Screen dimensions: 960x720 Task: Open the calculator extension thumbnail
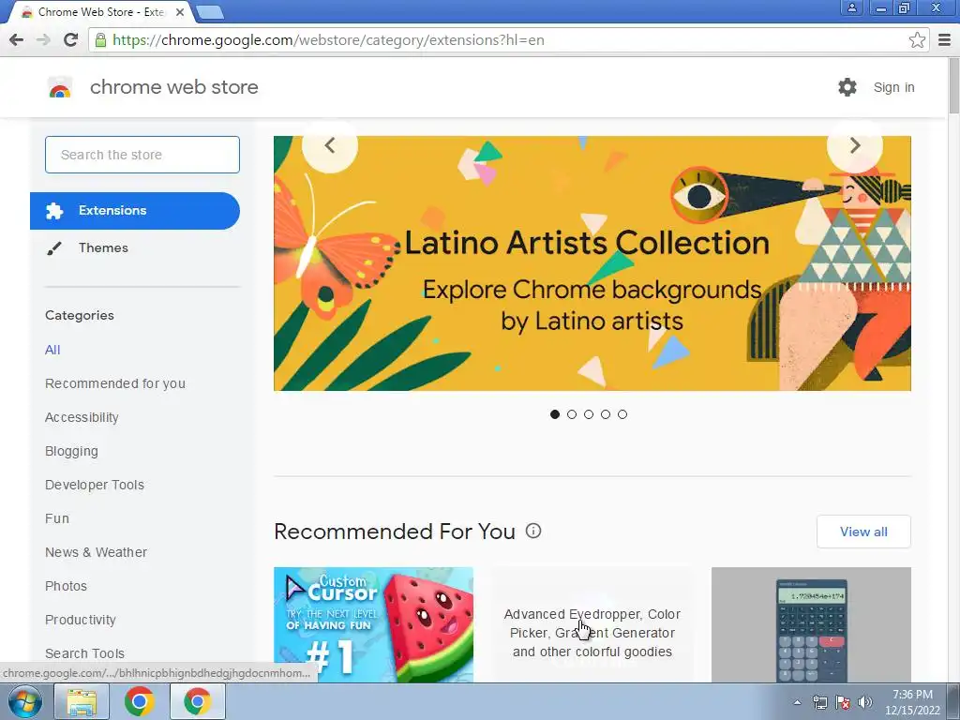coord(811,624)
